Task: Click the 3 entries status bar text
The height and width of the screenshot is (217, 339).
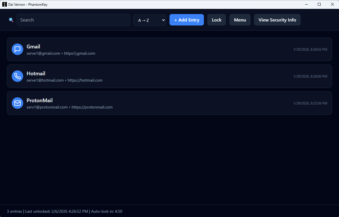Action: click(14, 211)
